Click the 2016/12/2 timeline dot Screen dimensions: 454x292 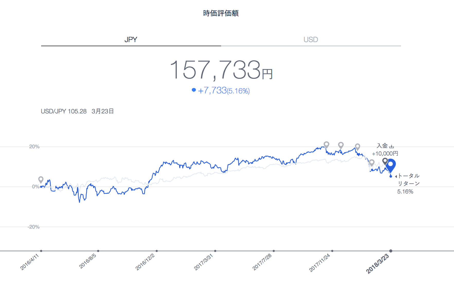(157, 251)
